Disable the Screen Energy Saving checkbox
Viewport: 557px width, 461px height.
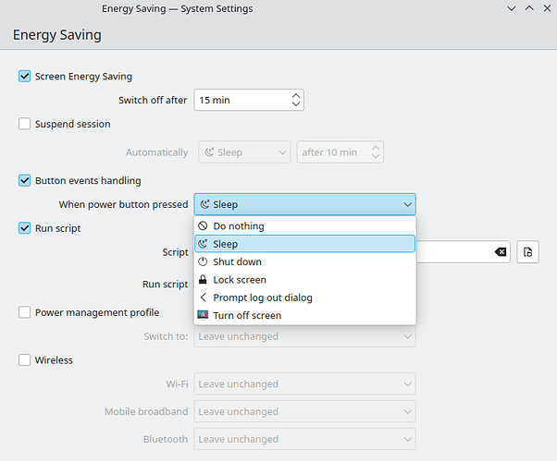[x=25, y=77]
